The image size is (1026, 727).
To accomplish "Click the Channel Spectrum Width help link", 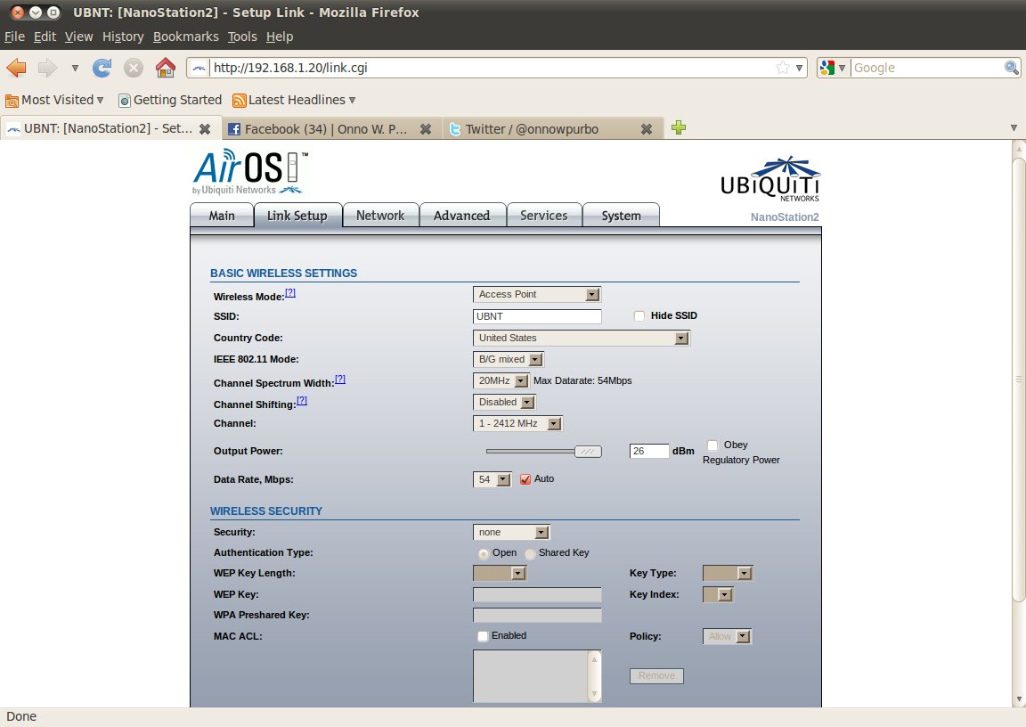I will click(339, 379).
